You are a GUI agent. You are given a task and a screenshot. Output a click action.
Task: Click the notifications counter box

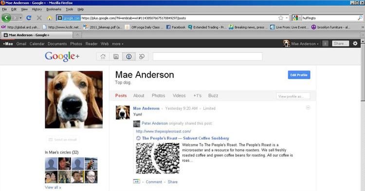tap(325, 44)
